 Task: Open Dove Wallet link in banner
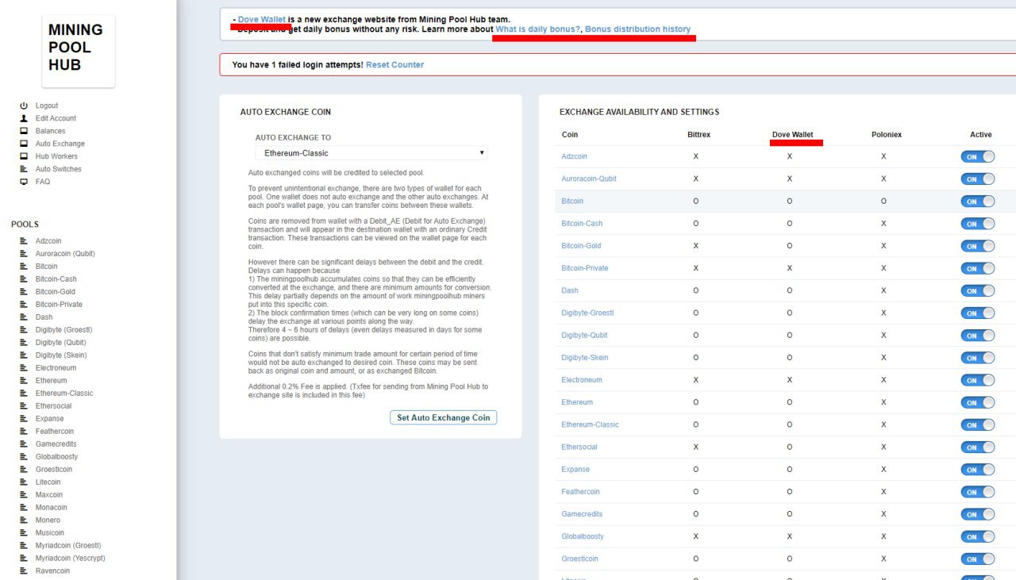[x=262, y=19]
